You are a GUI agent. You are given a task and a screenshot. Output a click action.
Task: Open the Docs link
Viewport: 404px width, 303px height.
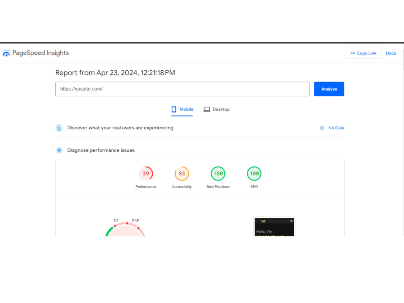pyautogui.click(x=391, y=53)
